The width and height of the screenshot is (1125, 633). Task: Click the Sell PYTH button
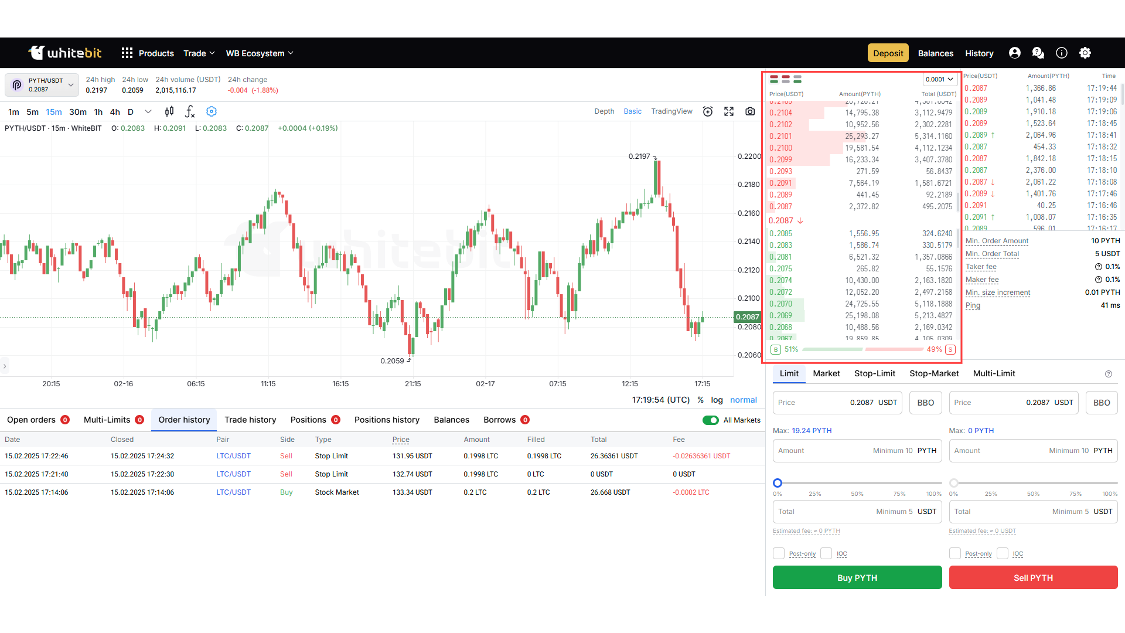click(1034, 577)
